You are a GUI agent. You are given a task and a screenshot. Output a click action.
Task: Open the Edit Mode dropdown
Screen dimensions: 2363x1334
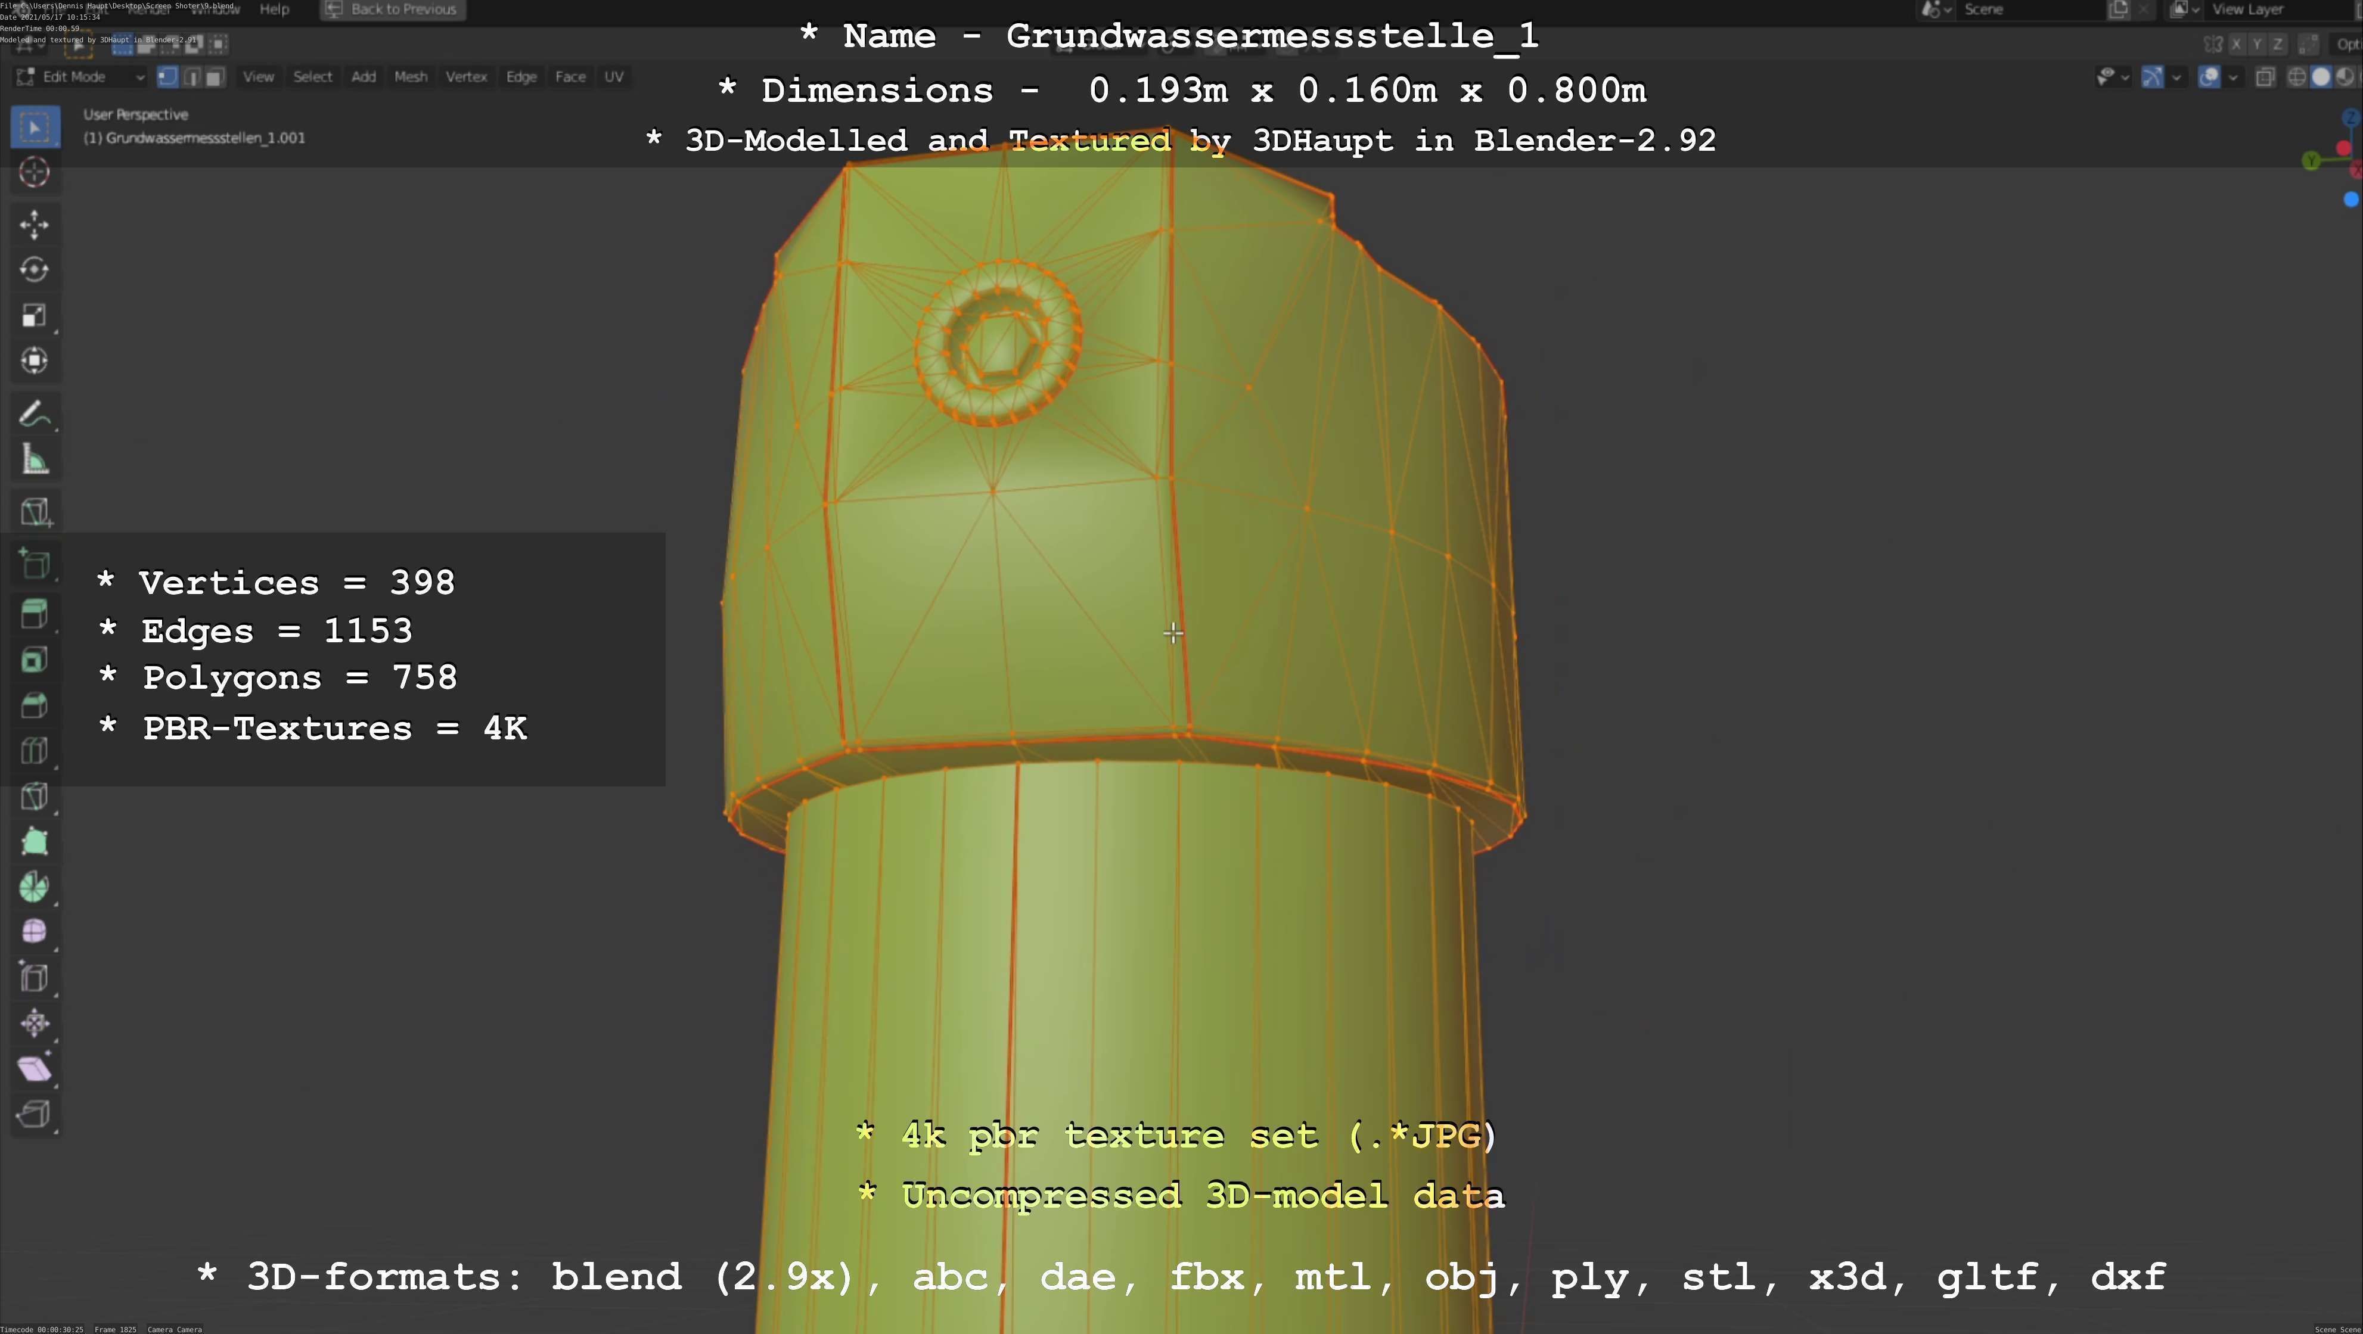[80, 77]
